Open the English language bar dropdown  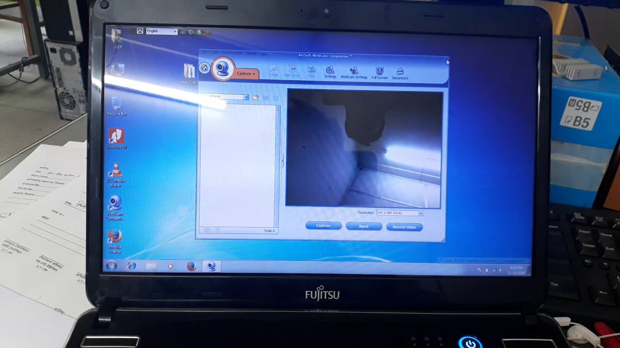pos(175,31)
